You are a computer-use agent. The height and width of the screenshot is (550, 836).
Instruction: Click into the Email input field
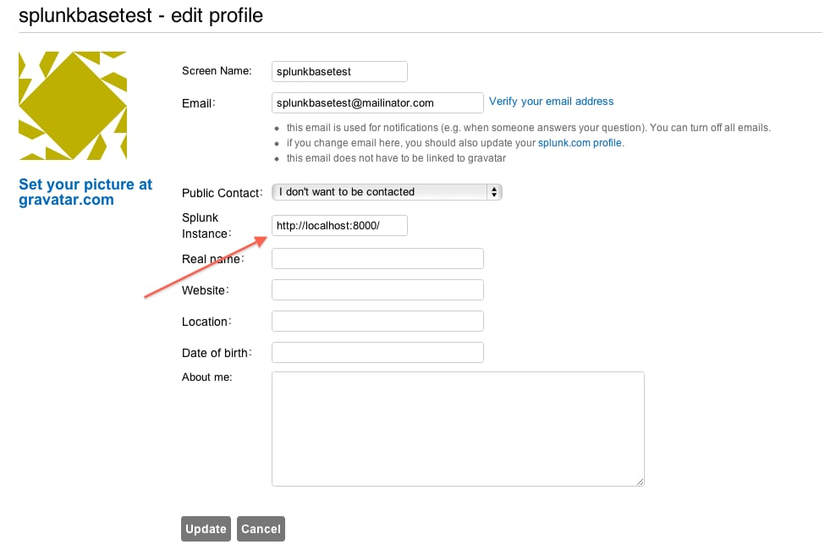377,103
